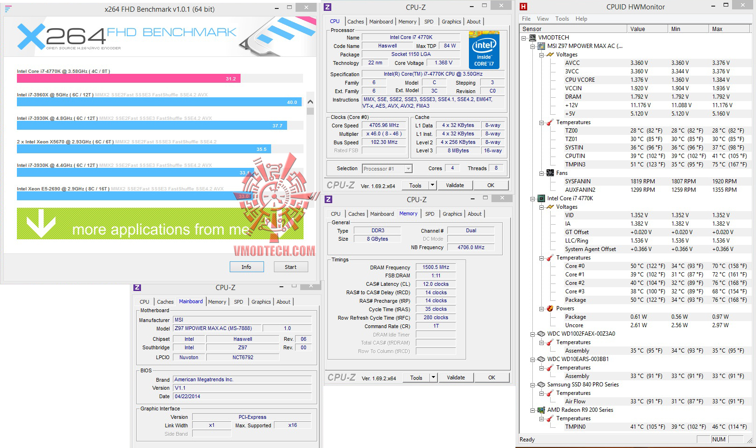Click the 'more applications from me' green banner
Viewport: 756px width, 448px height.
pyautogui.click(x=160, y=224)
